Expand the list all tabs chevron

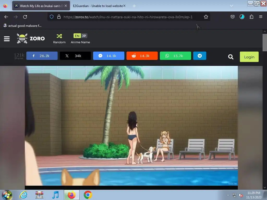(x=232, y=6)
